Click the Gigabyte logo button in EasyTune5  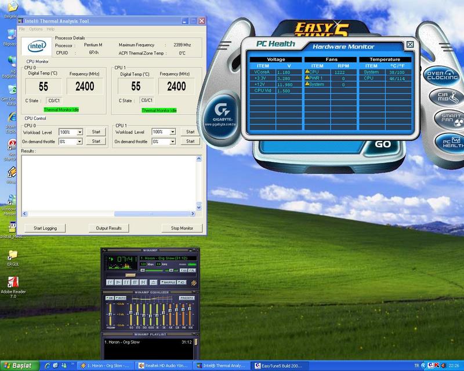pos(222,115)
